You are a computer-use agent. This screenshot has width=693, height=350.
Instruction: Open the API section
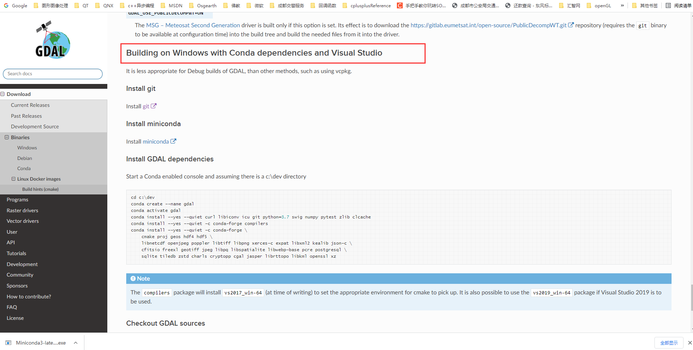click(x=11, y=242)
